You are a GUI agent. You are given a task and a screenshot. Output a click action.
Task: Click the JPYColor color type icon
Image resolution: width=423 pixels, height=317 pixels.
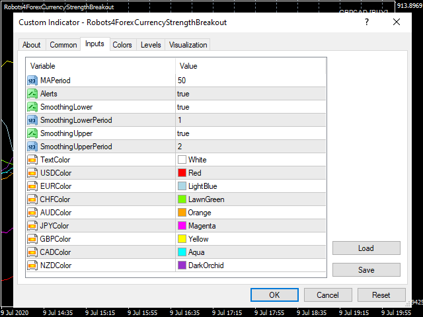(32, 226)
